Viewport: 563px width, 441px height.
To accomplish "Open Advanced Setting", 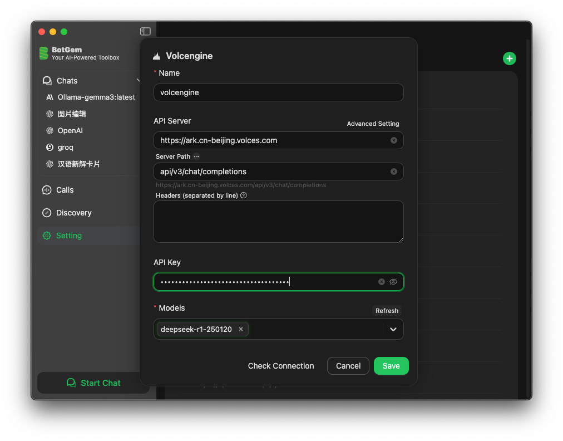I will pyautogui.click(x=373, y=124).
